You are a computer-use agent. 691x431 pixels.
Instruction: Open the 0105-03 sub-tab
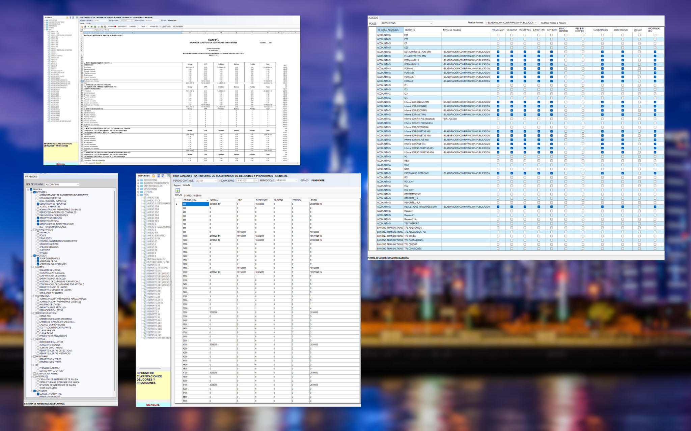point(197,195)
